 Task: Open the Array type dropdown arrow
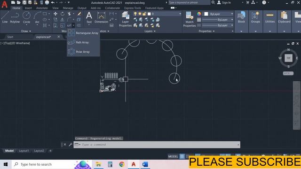click(73, 25)
